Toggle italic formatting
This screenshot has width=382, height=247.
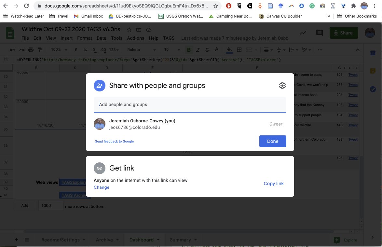[198, 50]
